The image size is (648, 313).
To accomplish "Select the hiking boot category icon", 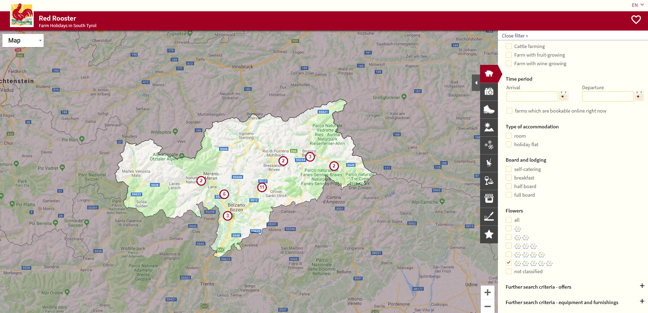I will tap(489, 109).
